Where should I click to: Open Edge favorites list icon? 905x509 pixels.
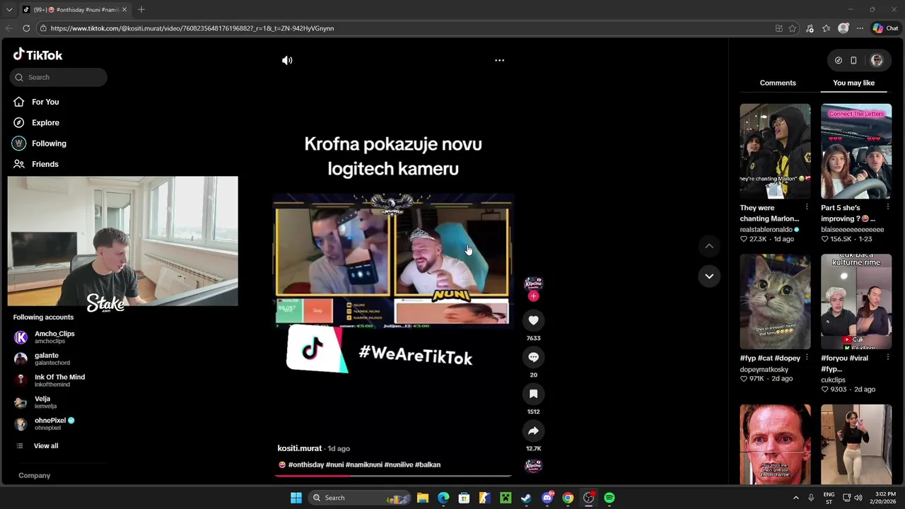point(826,28)
